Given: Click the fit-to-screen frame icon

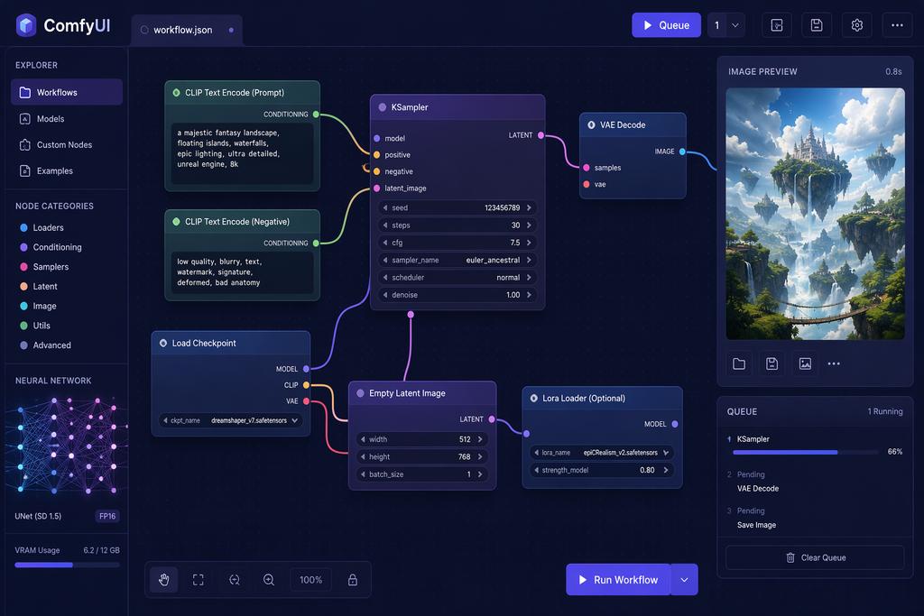Looking at the screenshot, I should pos(199,580).
